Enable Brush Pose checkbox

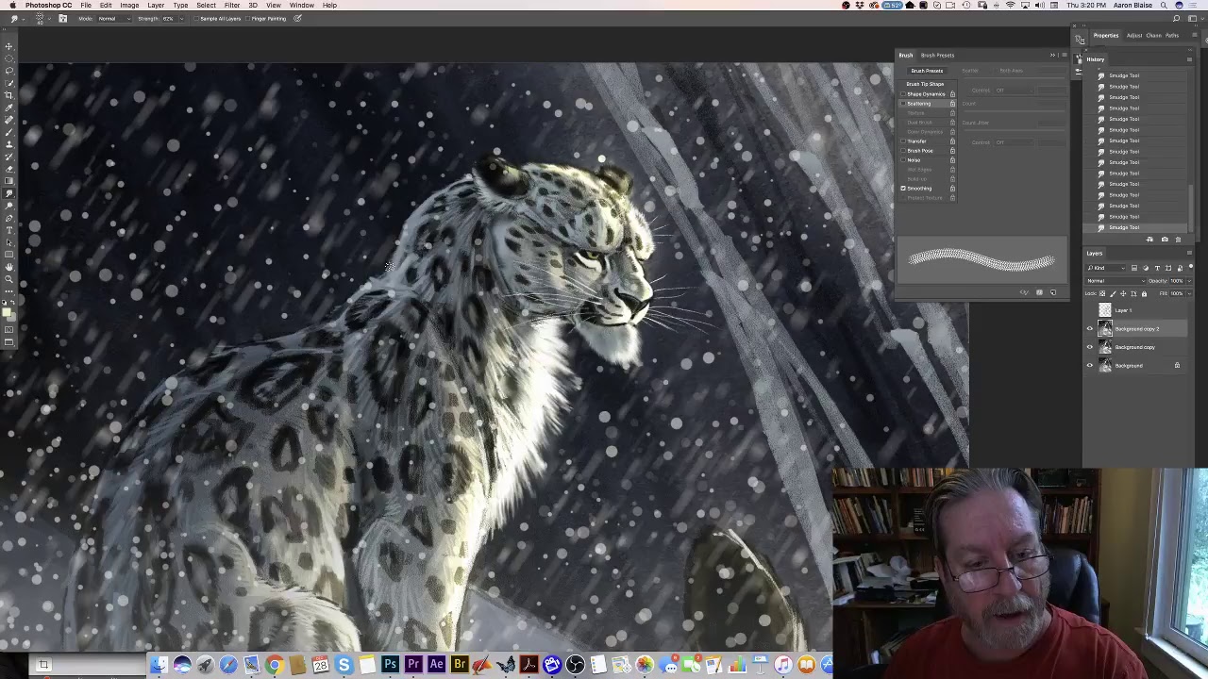point(903,150)
